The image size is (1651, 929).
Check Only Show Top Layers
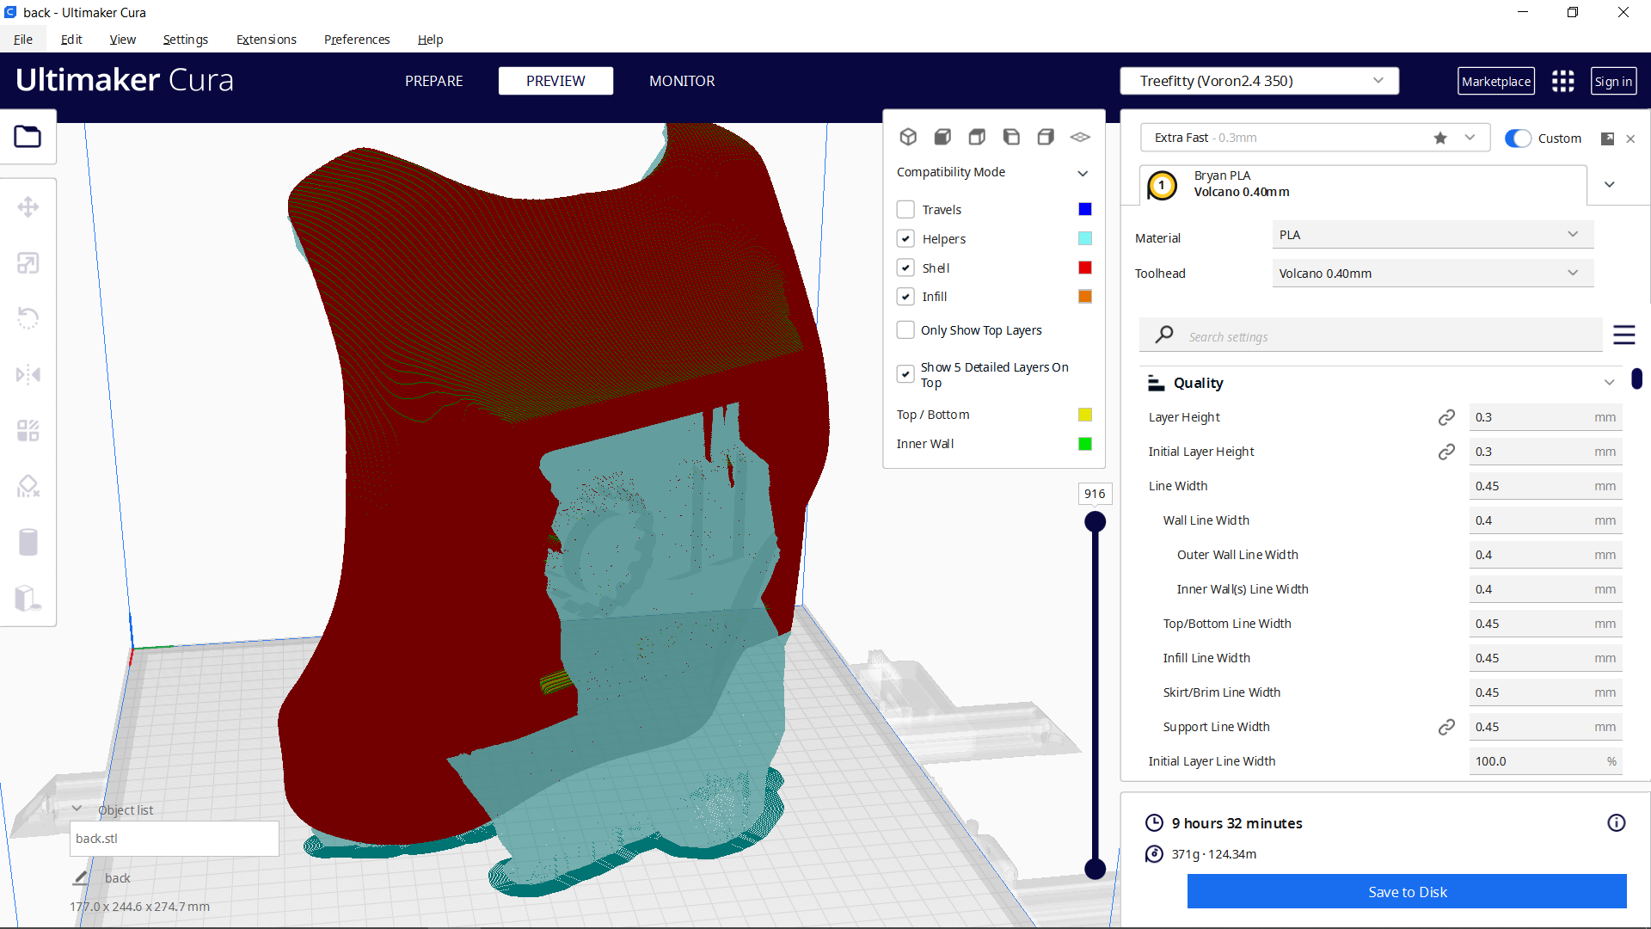[905, 329]
